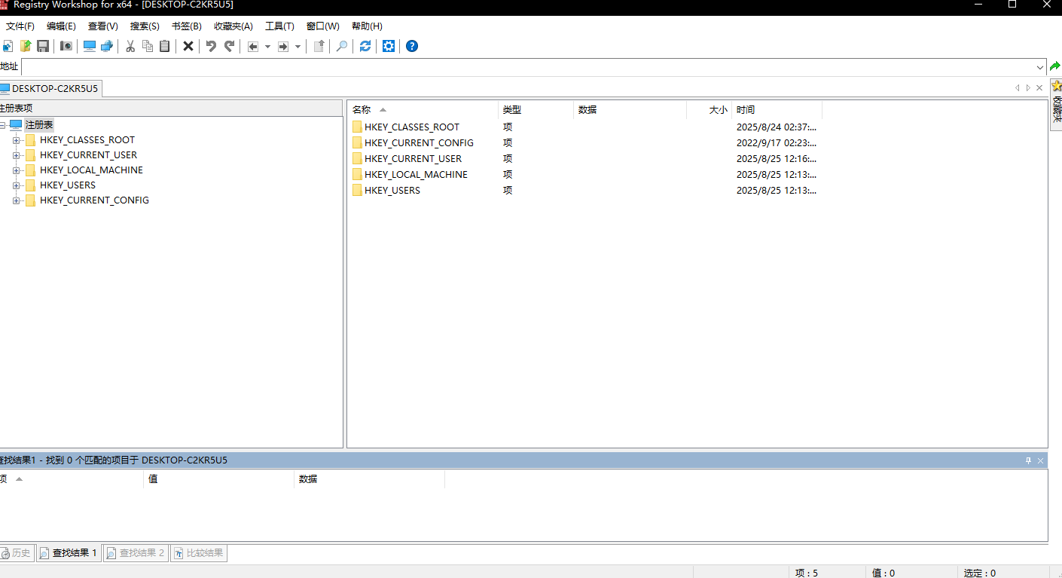Open the favorites star side panel
The height and width of the screenshot is (578, 1062).
click(x=1056, y=103)
